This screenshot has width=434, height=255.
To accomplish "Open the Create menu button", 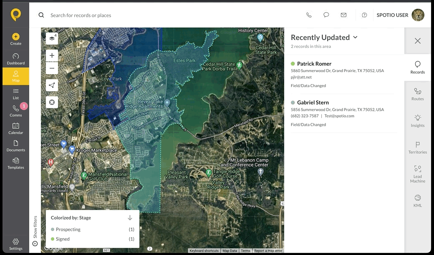I will 16,39.
